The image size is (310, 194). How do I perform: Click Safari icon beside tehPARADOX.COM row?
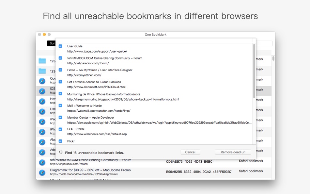[x=42, y=162]
